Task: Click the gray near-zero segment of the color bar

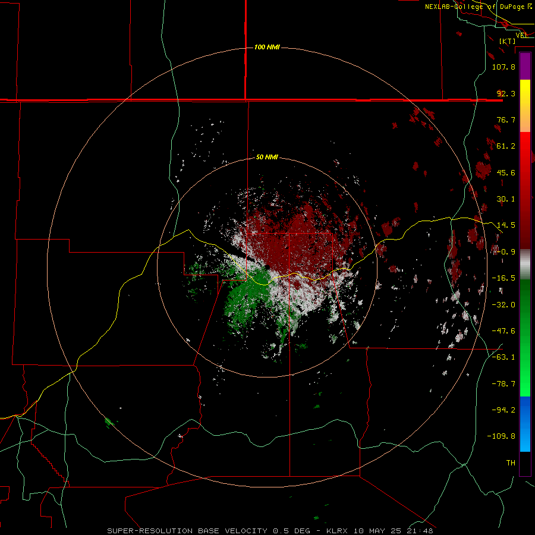Action: pos(525,265)
